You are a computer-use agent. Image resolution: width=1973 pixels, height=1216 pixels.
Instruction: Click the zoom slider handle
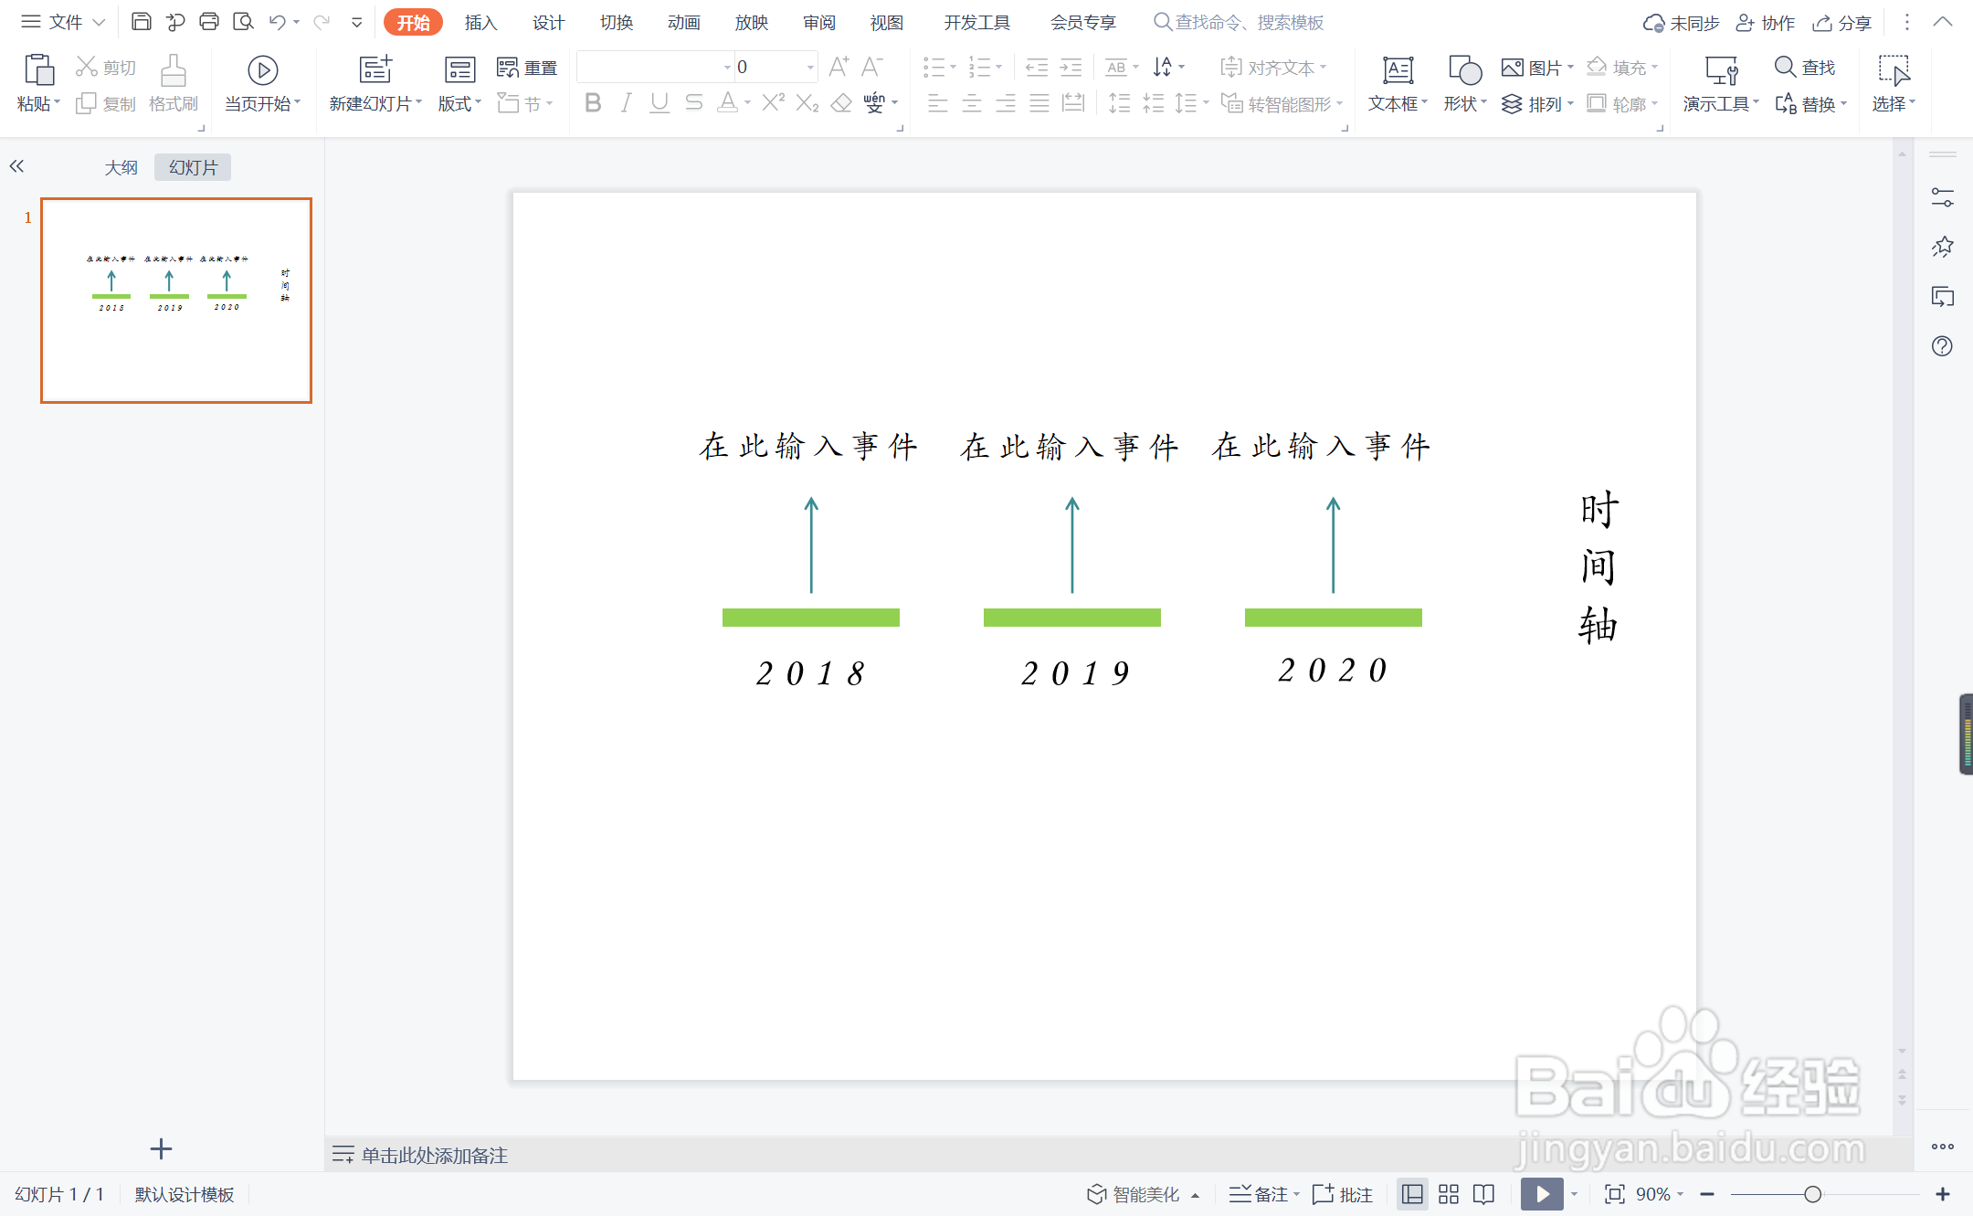[x=1813, y=1194]
